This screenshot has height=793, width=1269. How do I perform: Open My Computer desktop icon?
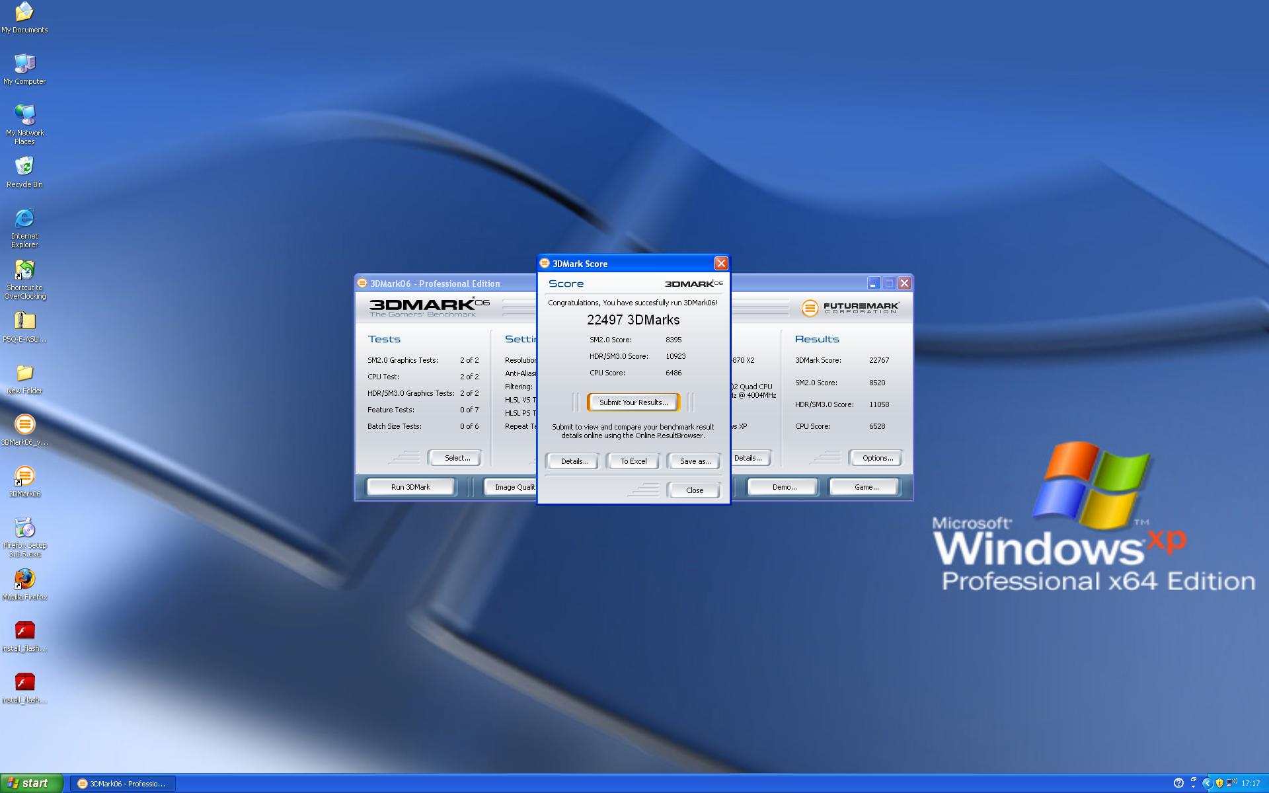tap(24, 69)
